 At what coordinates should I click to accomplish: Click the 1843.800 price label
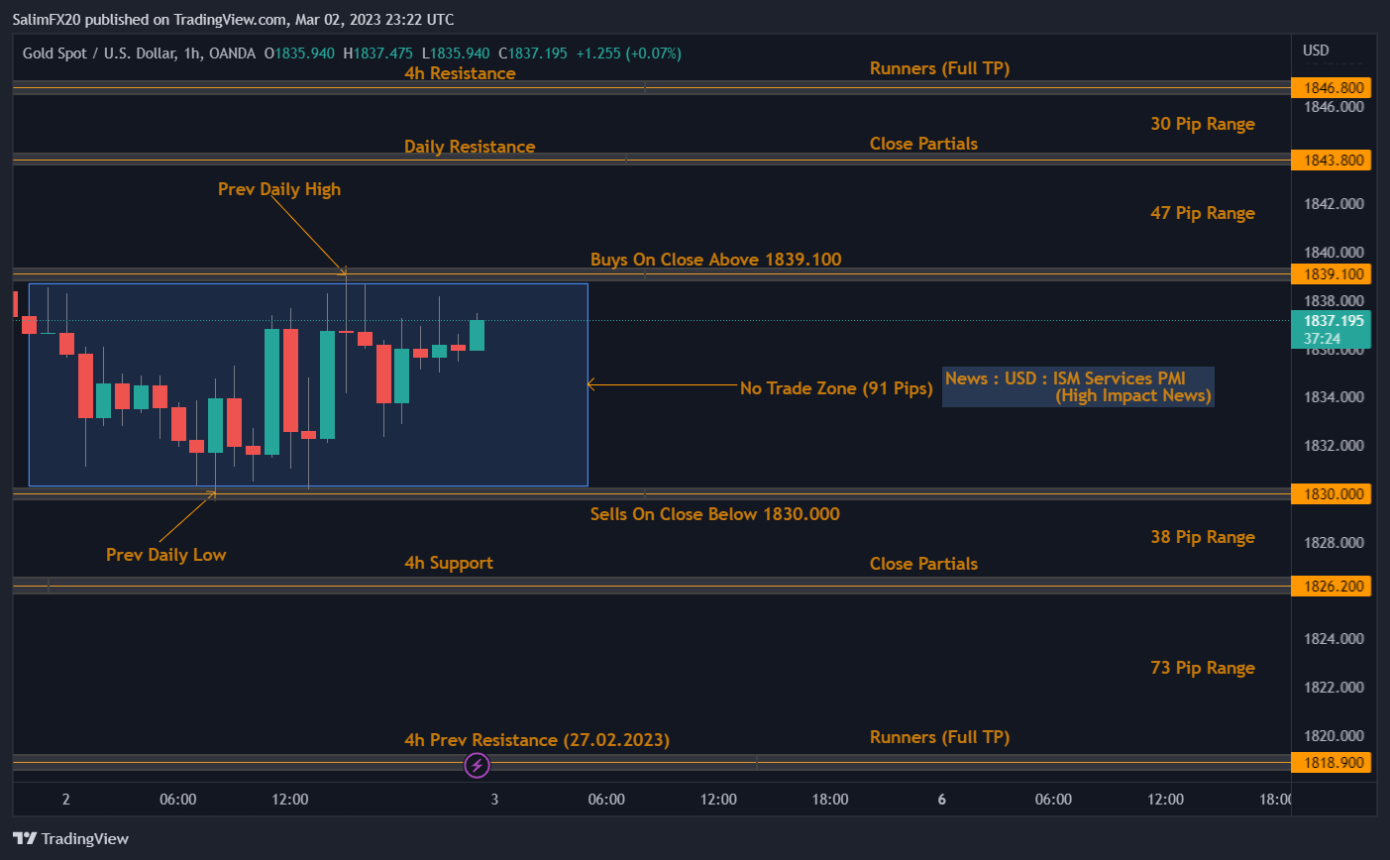click(1331, 160)
